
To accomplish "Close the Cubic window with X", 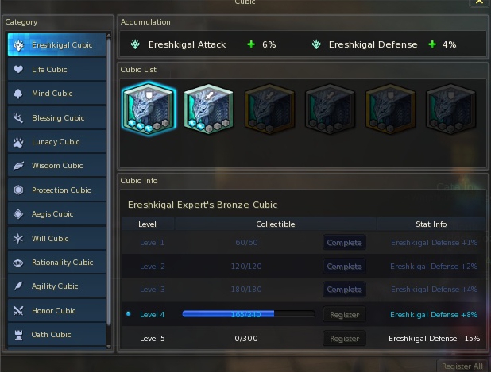I will [x=479, y=2].
